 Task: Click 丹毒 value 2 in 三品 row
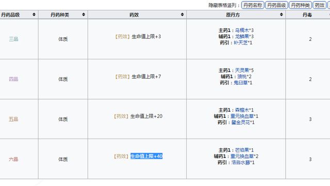click(310, 39)
